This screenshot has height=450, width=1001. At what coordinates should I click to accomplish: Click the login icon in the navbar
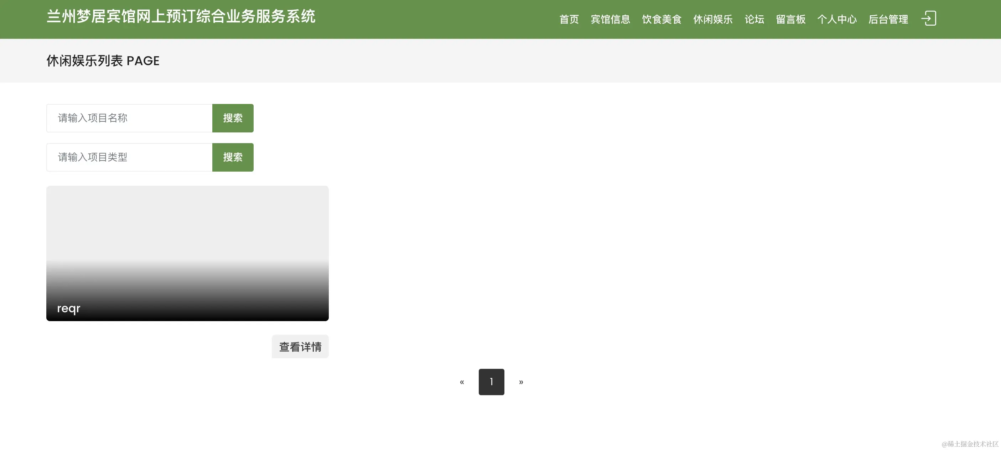(x=929, y=19)
